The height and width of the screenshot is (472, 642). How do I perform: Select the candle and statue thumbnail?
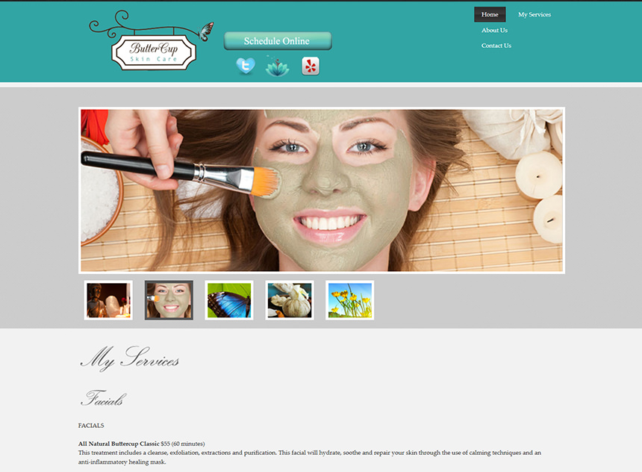click(x=108, y=300)
